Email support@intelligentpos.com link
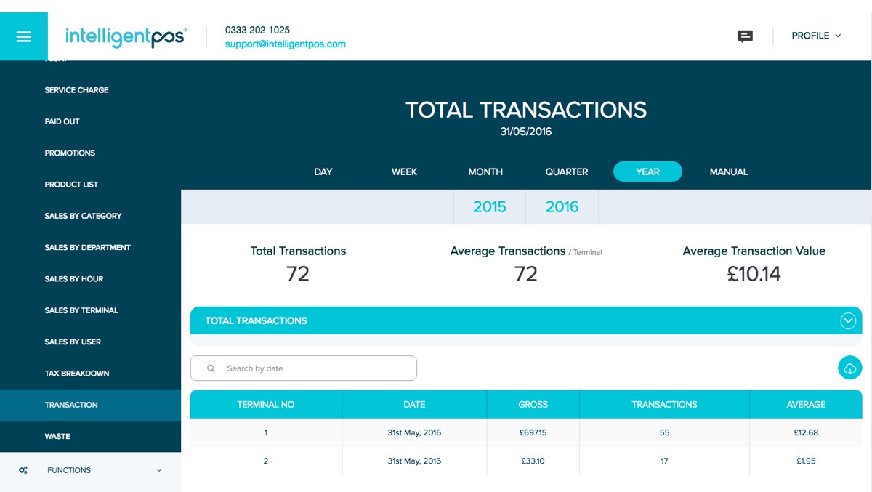The height and width of the screenshot is (492, 872). 285,44
